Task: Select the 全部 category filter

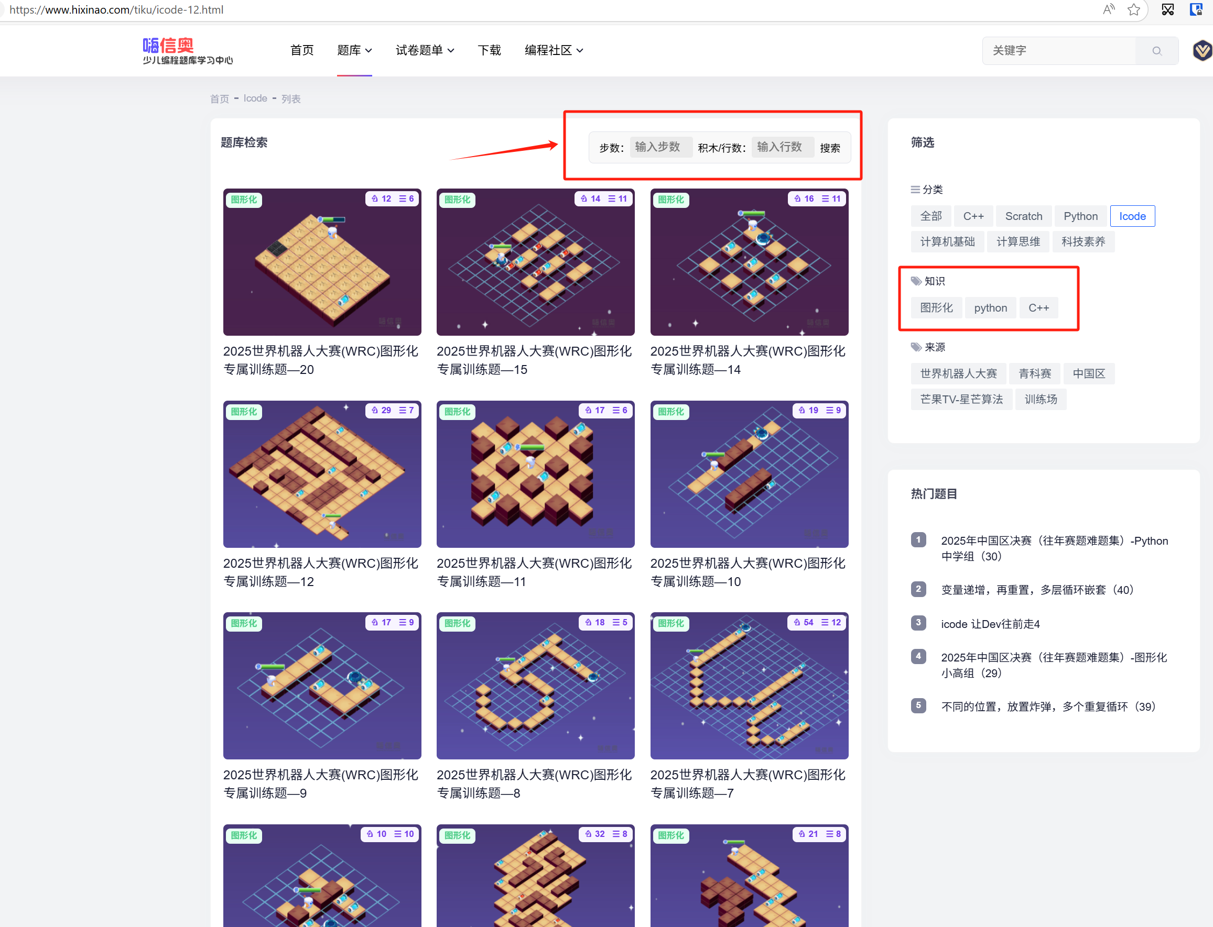Action: (931, 216)
